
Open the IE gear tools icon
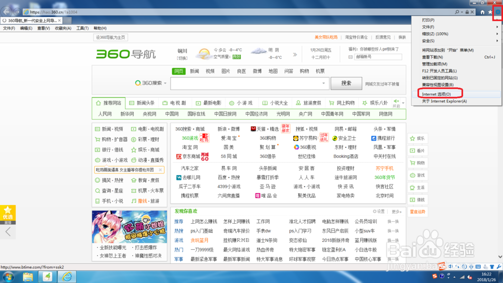pos(497,12)
